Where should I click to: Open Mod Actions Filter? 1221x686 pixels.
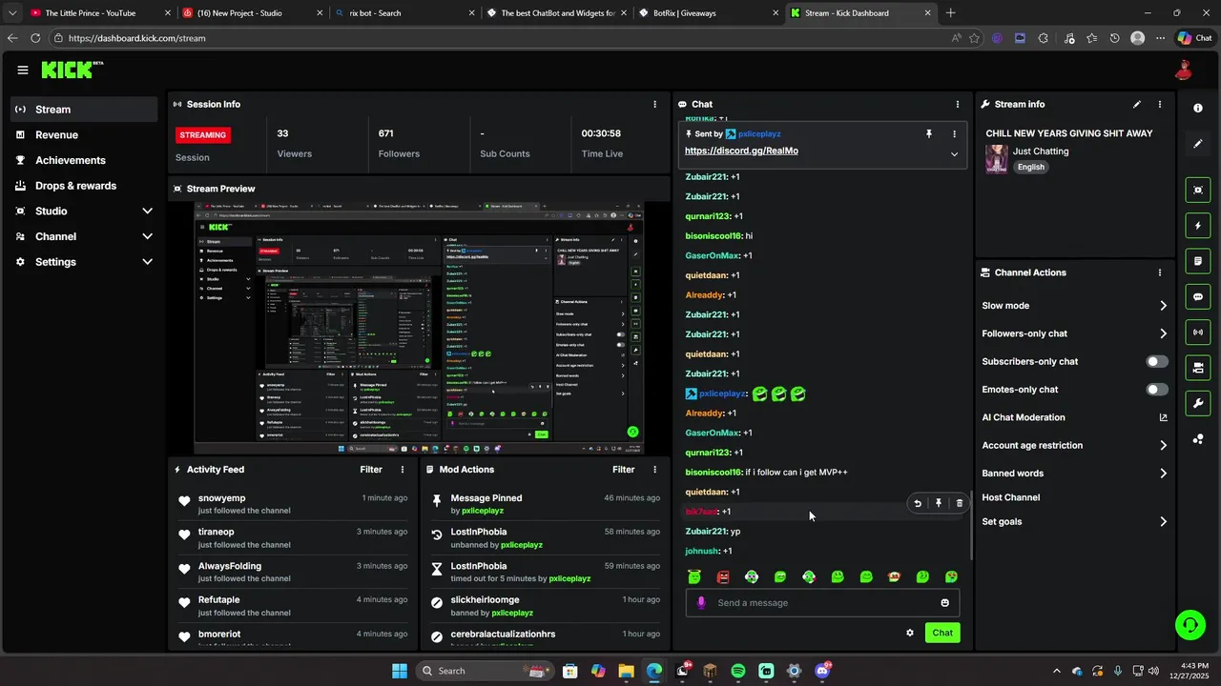coord(623,470)
